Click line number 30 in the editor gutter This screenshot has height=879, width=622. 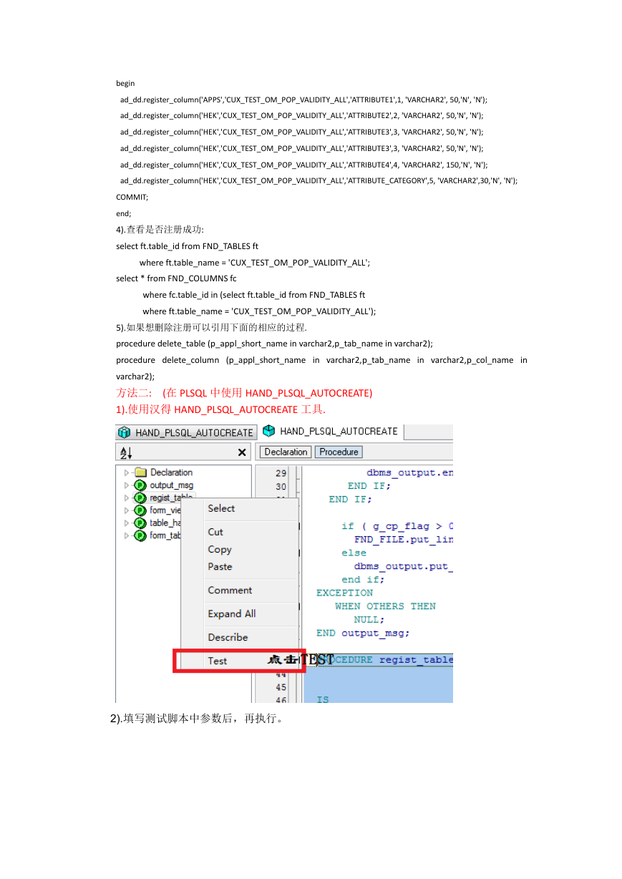coord(281,487)
